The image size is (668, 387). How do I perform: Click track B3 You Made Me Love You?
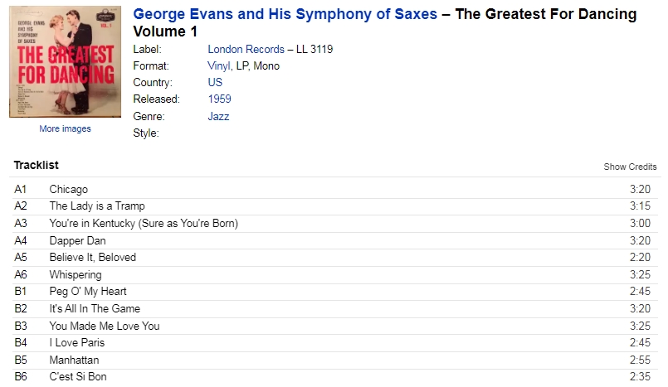[x=334, y=327]
